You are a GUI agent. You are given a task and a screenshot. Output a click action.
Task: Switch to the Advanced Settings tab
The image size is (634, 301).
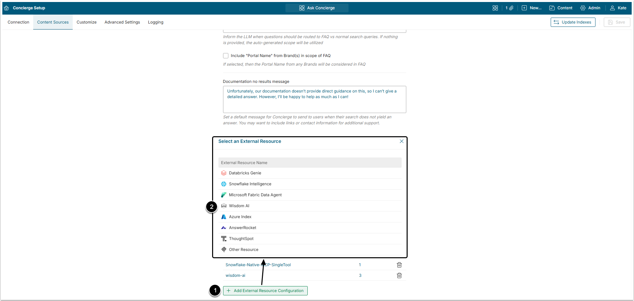122,22
